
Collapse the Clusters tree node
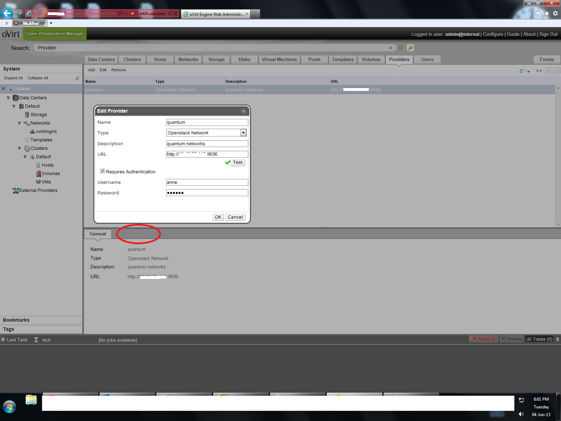[x=19, y=148]
